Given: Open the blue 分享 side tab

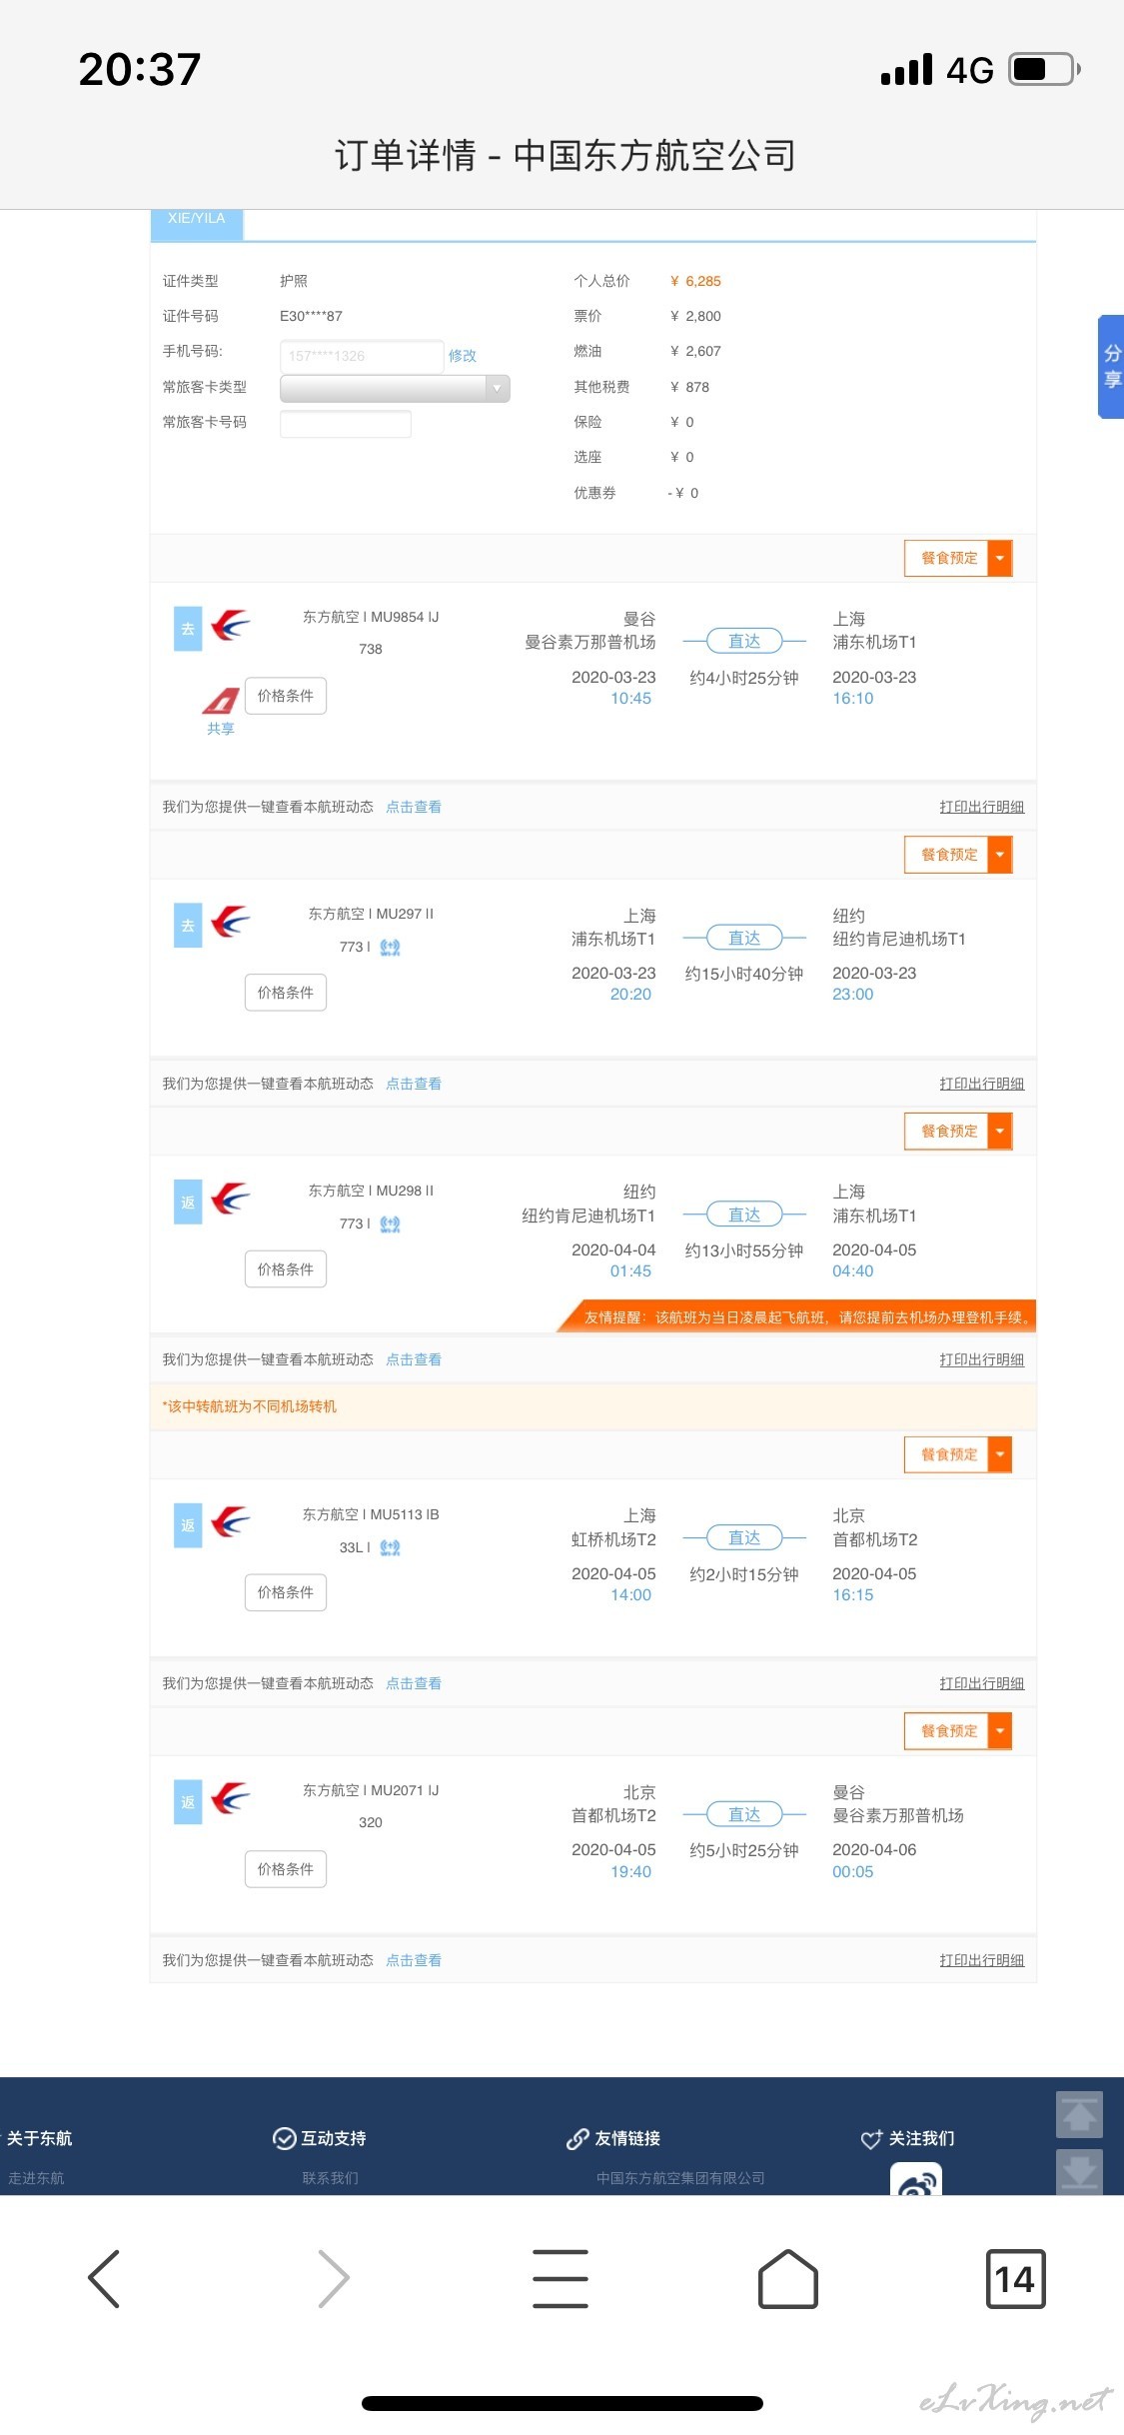Looking at the screenshot, I should (1111, 366).
